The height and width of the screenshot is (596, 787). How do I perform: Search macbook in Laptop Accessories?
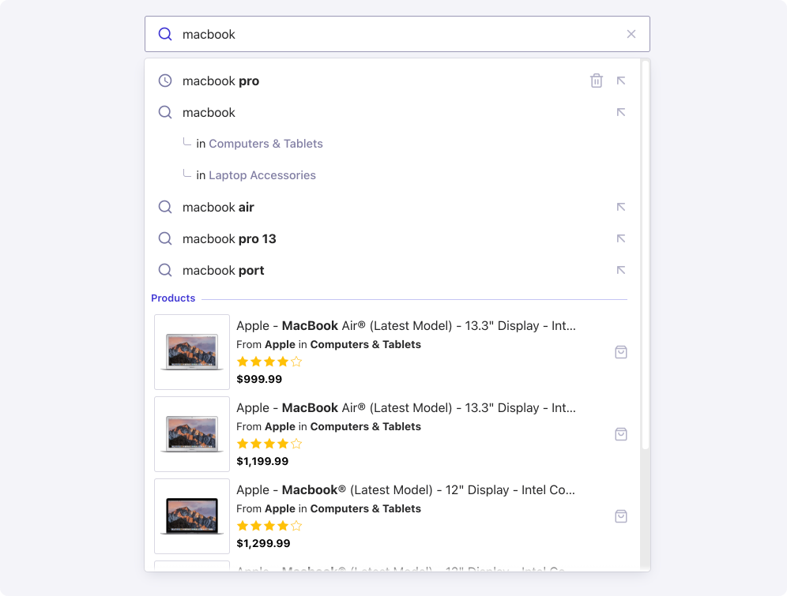click(x=262, y=175)
